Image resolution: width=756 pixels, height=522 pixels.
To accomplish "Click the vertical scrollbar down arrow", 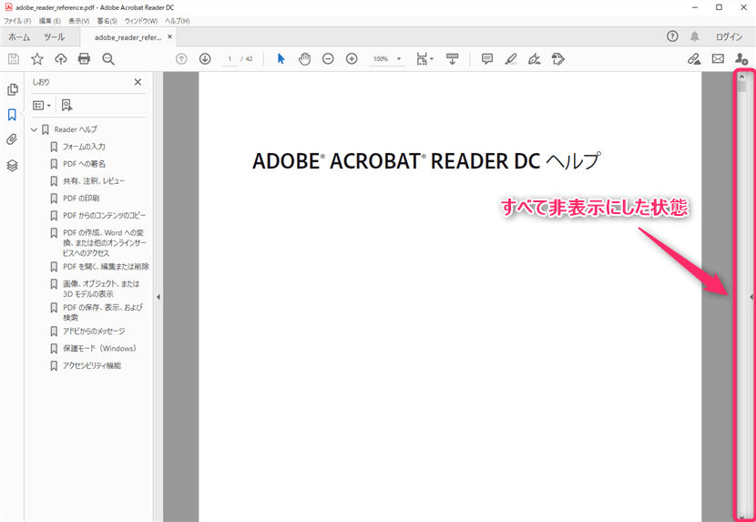I will (x=741, y=517).
